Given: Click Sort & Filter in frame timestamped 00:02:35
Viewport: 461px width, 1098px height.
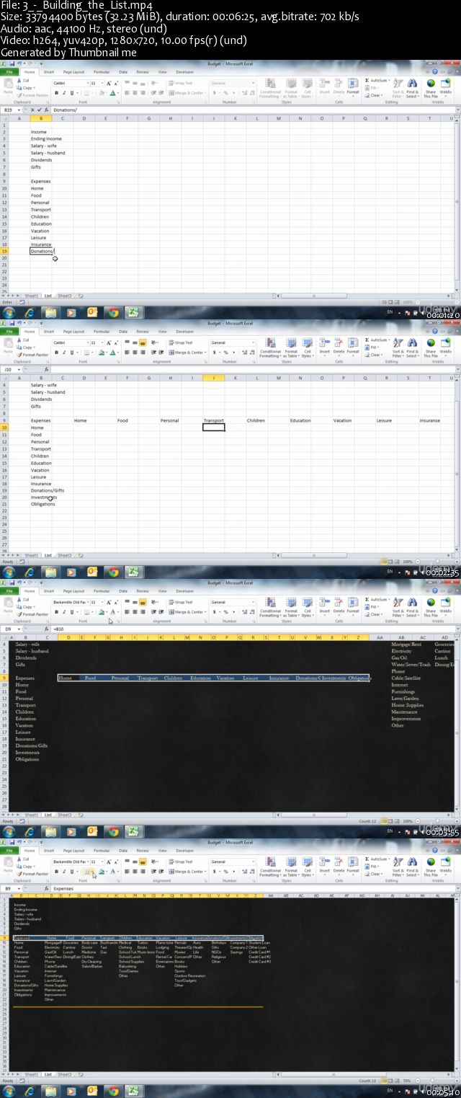Looking at the screenshot, I should tap(398, 349).
